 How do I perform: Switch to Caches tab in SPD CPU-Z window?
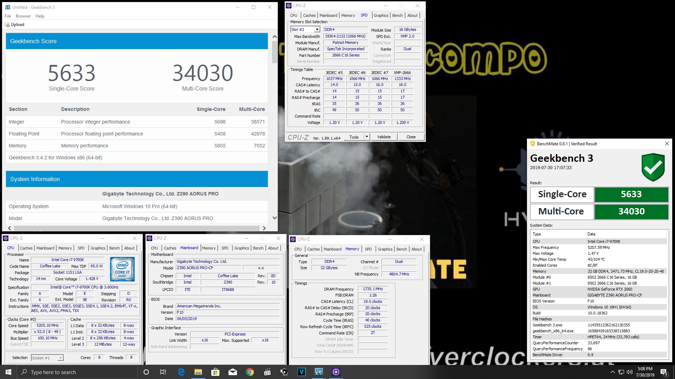tap(309, 15)
